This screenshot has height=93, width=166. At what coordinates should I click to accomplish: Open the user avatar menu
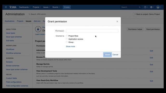159,7
